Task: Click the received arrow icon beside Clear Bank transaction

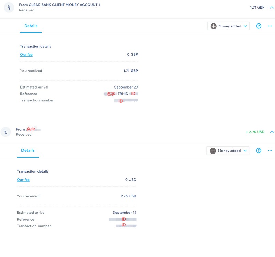Action: coord(9,7)
